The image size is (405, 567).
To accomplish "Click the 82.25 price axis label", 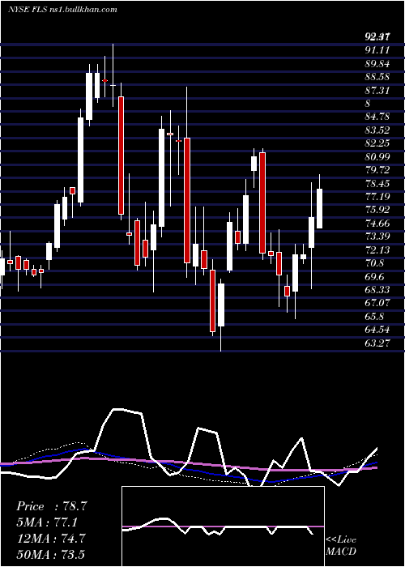I will 377,143.
